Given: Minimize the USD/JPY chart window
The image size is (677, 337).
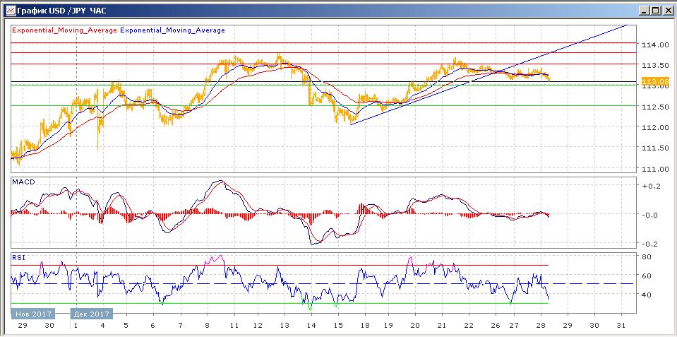Looking at the screenshot, I should point(643,11).
